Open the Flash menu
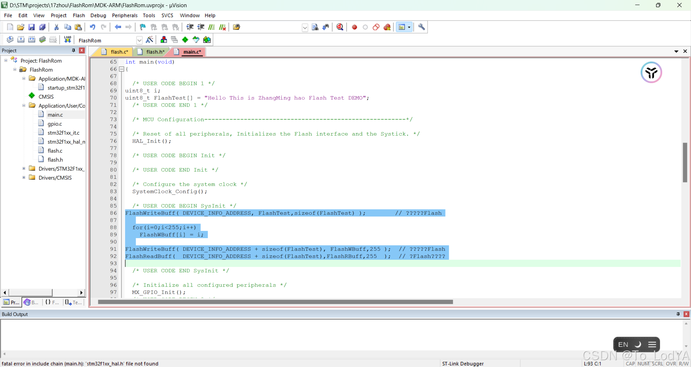 (79, 15)
